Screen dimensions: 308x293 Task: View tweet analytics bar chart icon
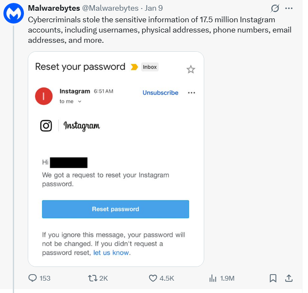click(x=213, y=278)
